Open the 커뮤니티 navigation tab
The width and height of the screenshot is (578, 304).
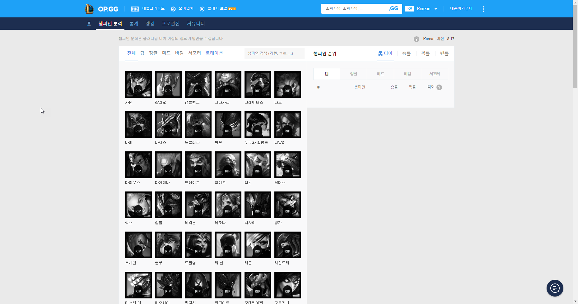(x=196, y=24)
